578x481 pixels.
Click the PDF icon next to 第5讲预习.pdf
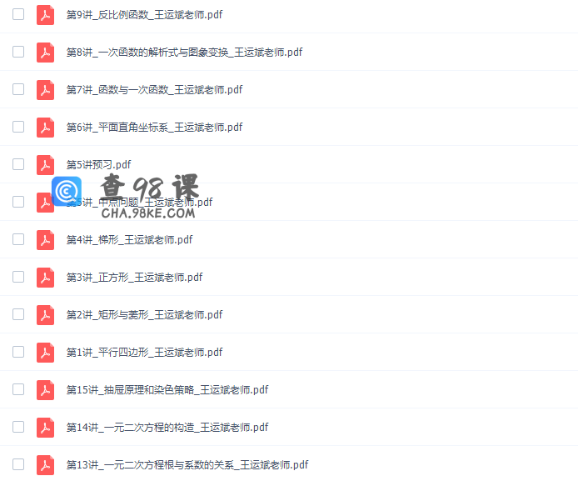pos(45,165)
